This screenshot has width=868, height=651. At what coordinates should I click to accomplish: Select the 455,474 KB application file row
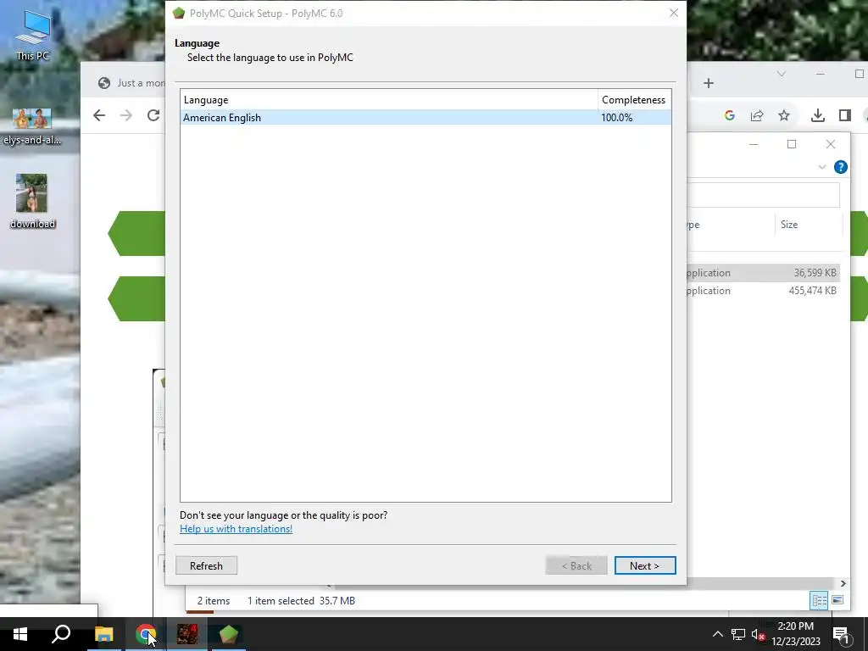(x=762, y=291)
